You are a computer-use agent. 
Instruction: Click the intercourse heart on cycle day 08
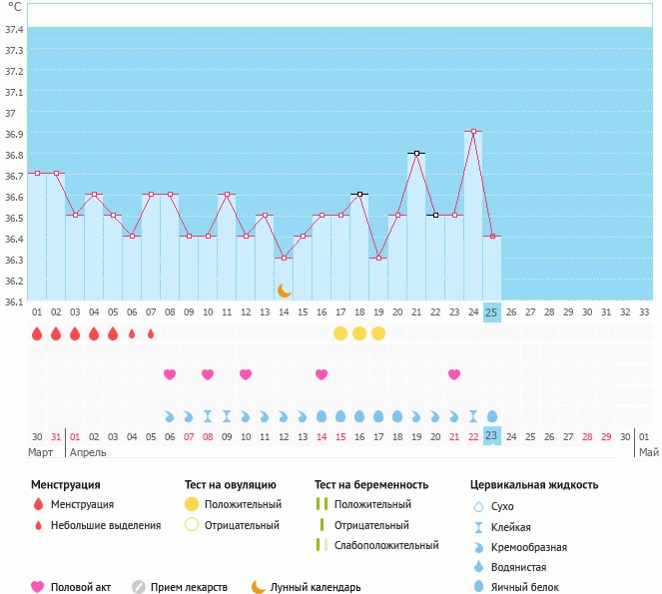170,374
